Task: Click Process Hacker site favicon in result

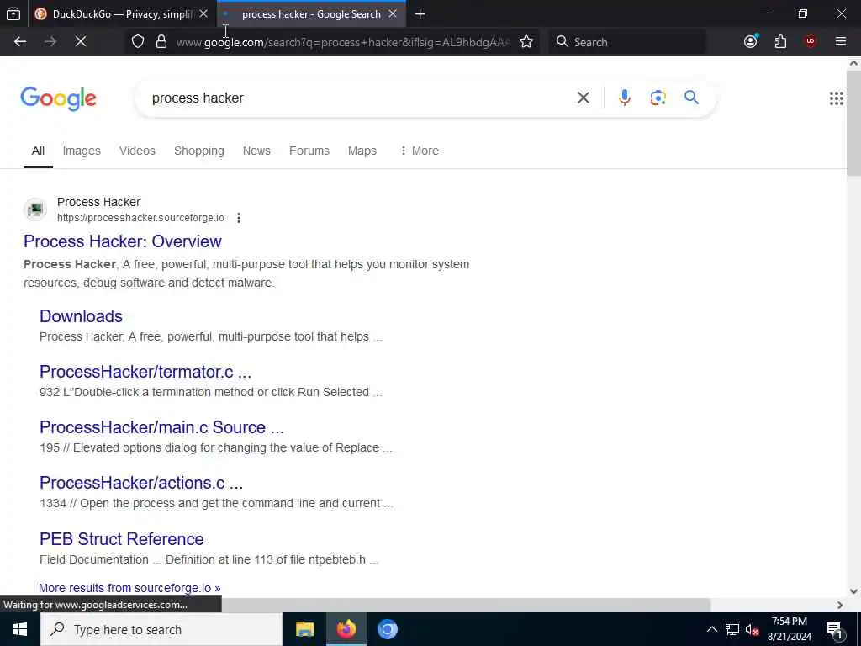Action: pos(35,209)
